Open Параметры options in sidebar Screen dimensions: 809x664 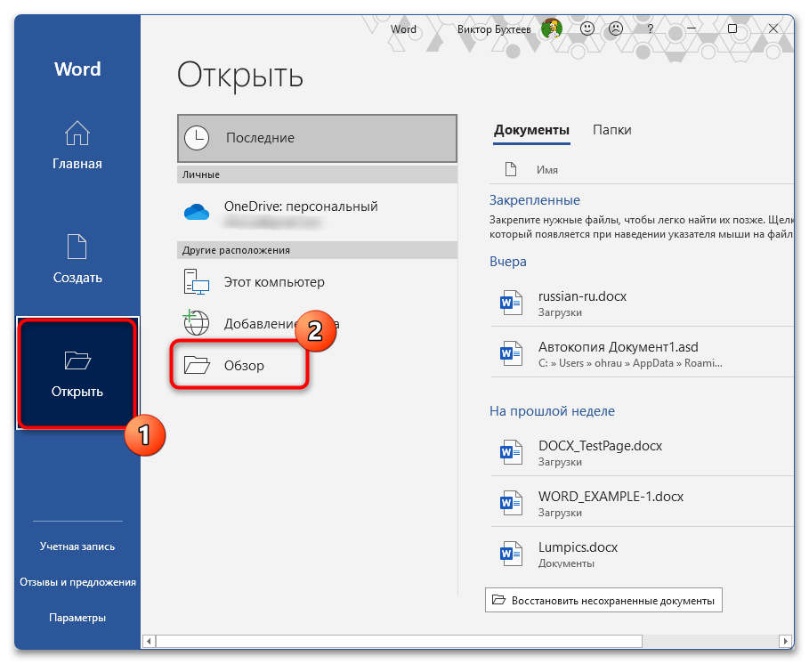(77, 618)
